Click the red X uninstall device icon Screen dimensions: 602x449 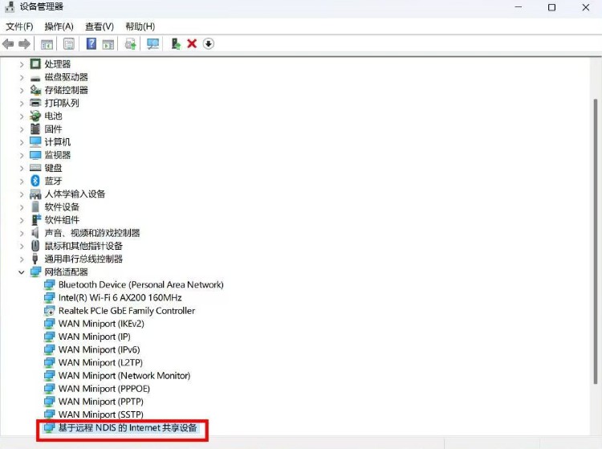pos(192,43)
